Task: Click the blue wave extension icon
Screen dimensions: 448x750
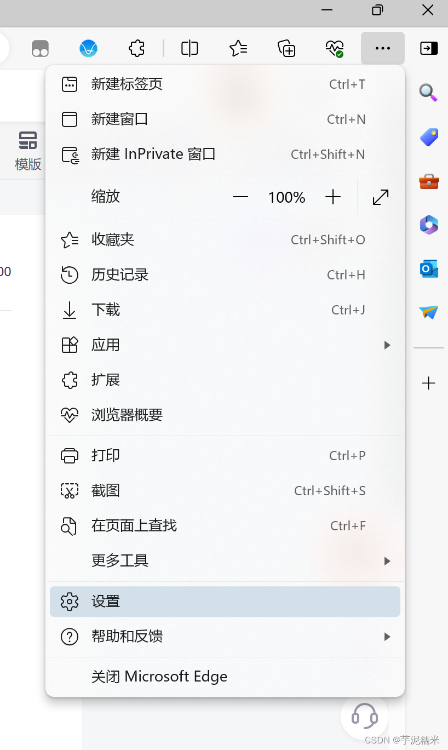Action: (88, 48)
